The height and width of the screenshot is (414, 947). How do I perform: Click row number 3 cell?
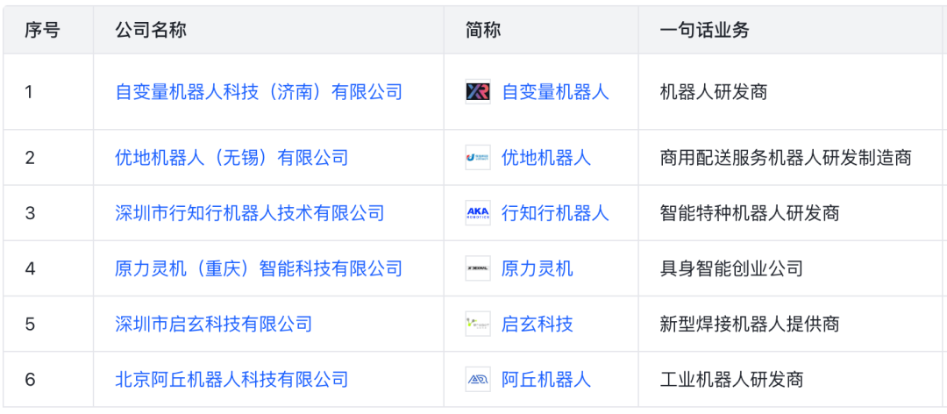48,213
